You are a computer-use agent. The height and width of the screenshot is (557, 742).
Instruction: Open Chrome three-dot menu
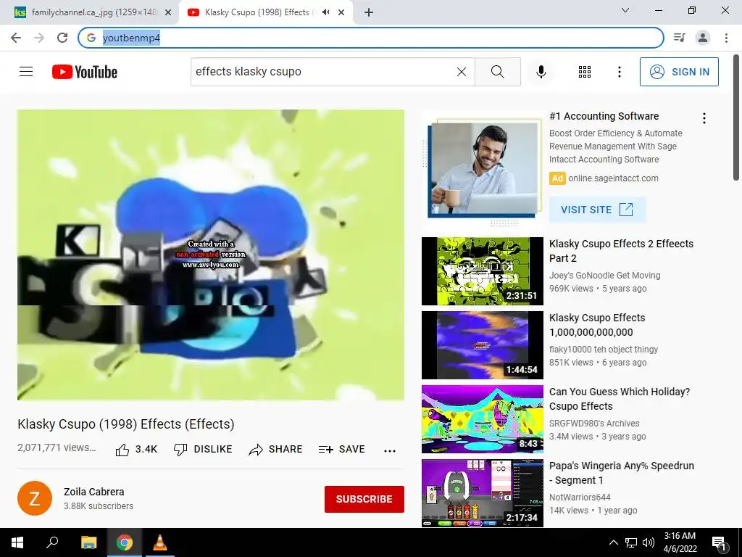tap(726, 38)
